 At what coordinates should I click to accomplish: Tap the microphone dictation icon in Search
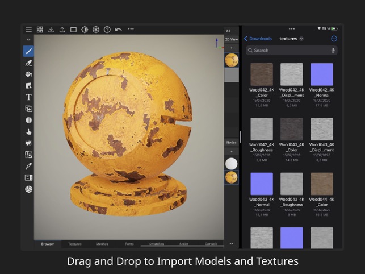pyautogui.click(x=333, y=51)
